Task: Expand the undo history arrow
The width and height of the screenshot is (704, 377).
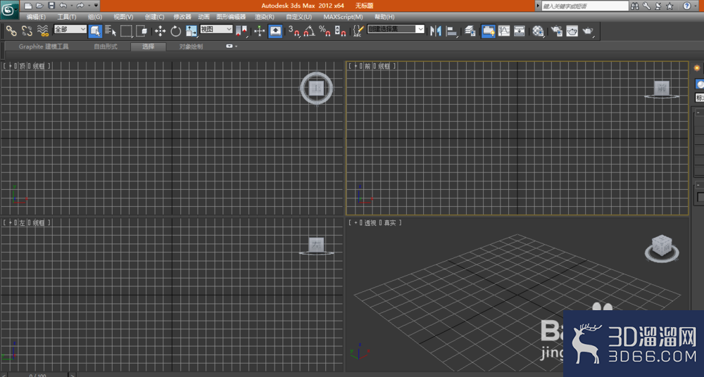Action: coord(71,6)
